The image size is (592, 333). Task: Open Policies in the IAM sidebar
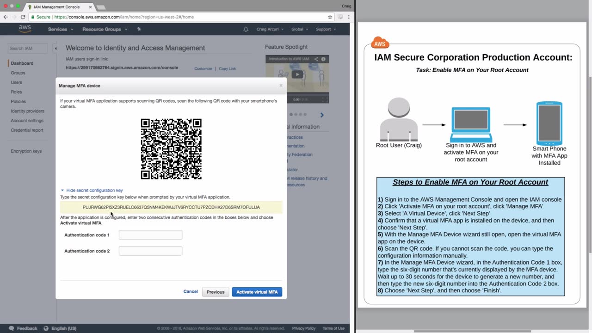coord(18,102)
